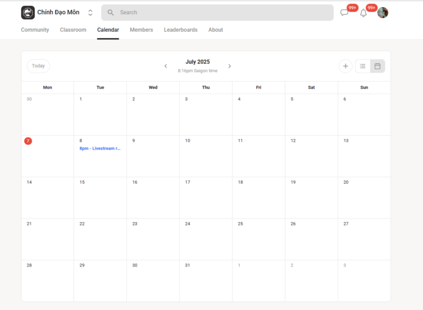Switch to calendar grid view
Screen dimensions: 423x310
click(x=377, y=66)
